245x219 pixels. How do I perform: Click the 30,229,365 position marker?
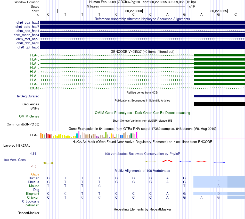(x=219, y=11)
